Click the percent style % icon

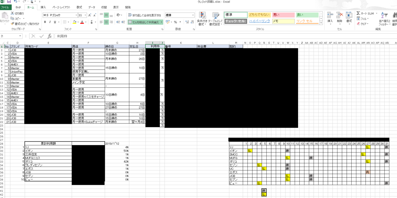coord(175,22)
